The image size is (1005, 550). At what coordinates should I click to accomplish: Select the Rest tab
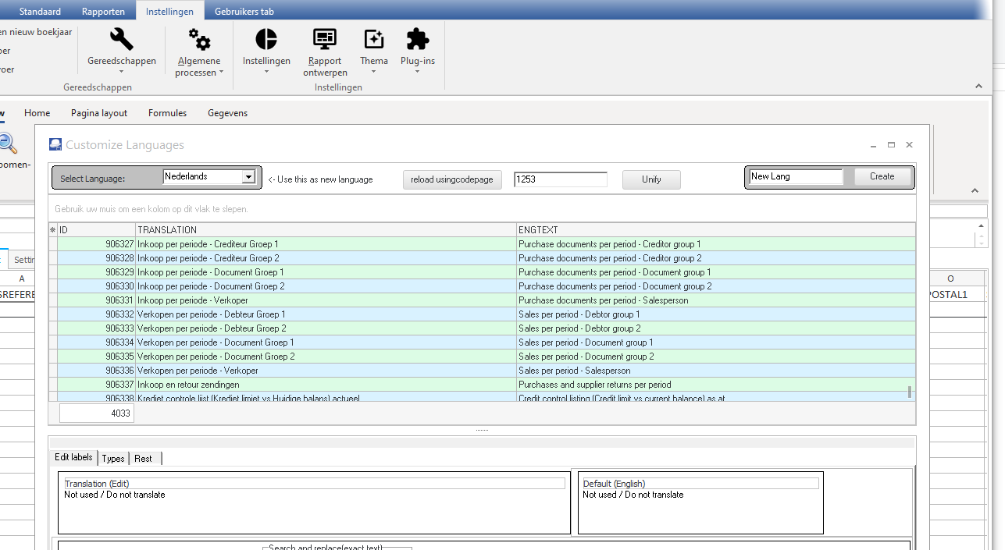tap(144, 459)
